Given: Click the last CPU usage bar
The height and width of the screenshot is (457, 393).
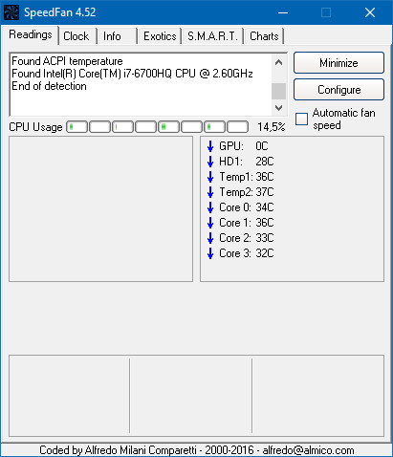Looking at the screenshot, I should (237, 127).
